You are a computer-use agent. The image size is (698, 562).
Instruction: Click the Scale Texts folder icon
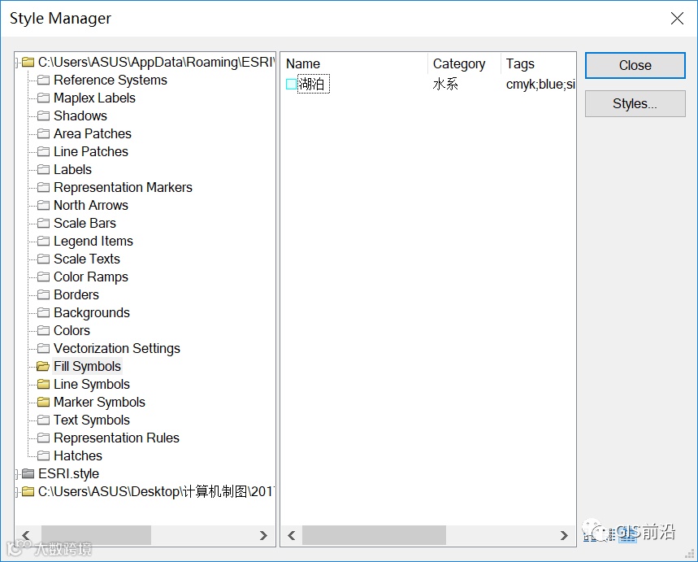(x=43, y=259)
